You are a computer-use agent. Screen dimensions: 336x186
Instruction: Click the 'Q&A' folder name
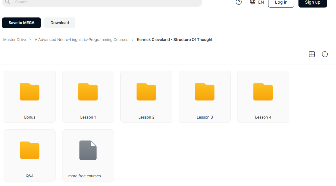tap(29, 176)
